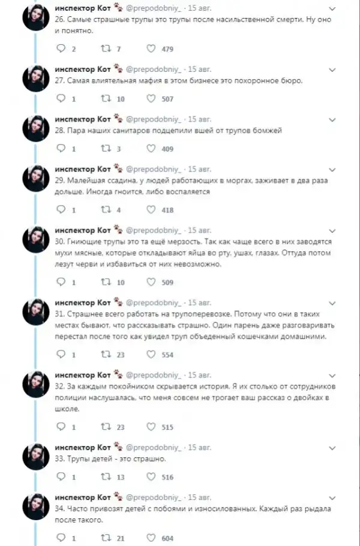Retweet tweet 27 about funeral bureau mafia

click(x=104, y=99)
